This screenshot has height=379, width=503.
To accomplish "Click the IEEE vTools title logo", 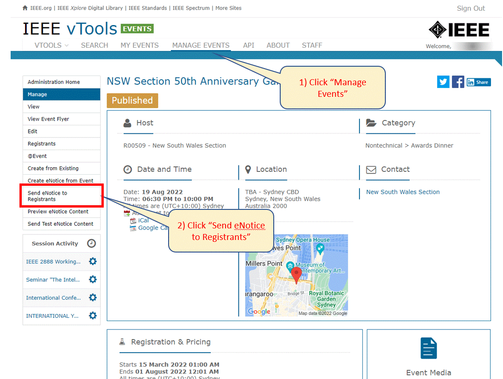I will click(x=70, y=29).
